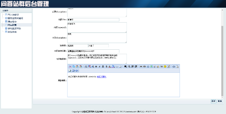Open the blue hyperlink in editor content
The height and width of the screenshot is (114, 226).
point(102,77)
